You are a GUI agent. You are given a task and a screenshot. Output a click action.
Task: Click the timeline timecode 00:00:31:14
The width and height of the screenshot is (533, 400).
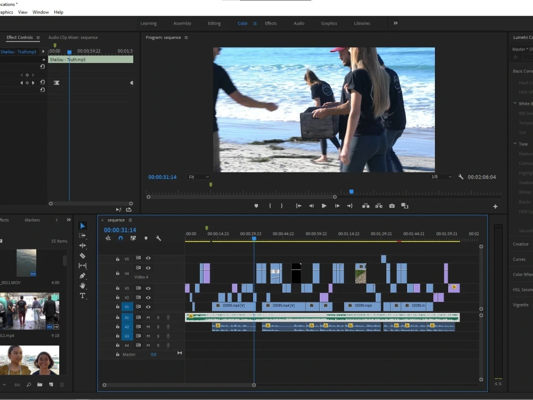[120, 230]
